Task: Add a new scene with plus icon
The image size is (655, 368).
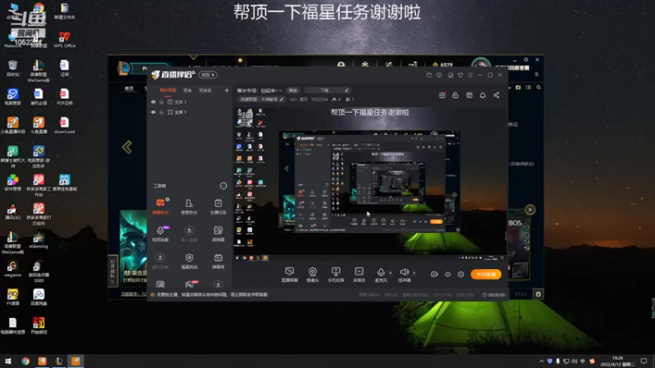Action: click(x=227, y=90)
